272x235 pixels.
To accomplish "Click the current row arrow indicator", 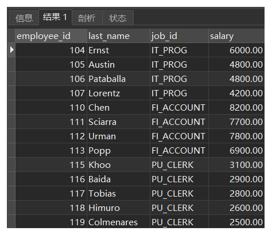I will click(11, 50).
